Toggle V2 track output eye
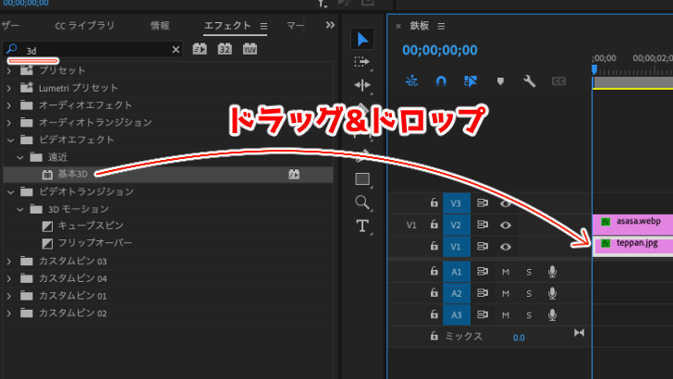The image size is (673, 379). click(x=505, y=225)
